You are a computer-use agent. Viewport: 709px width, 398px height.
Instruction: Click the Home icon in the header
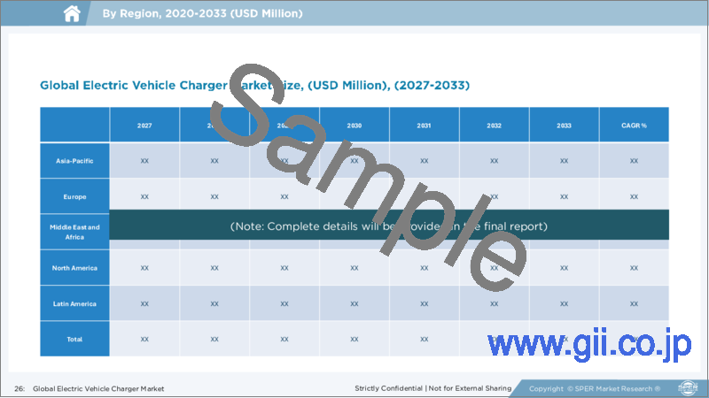(x=74, y=13)
